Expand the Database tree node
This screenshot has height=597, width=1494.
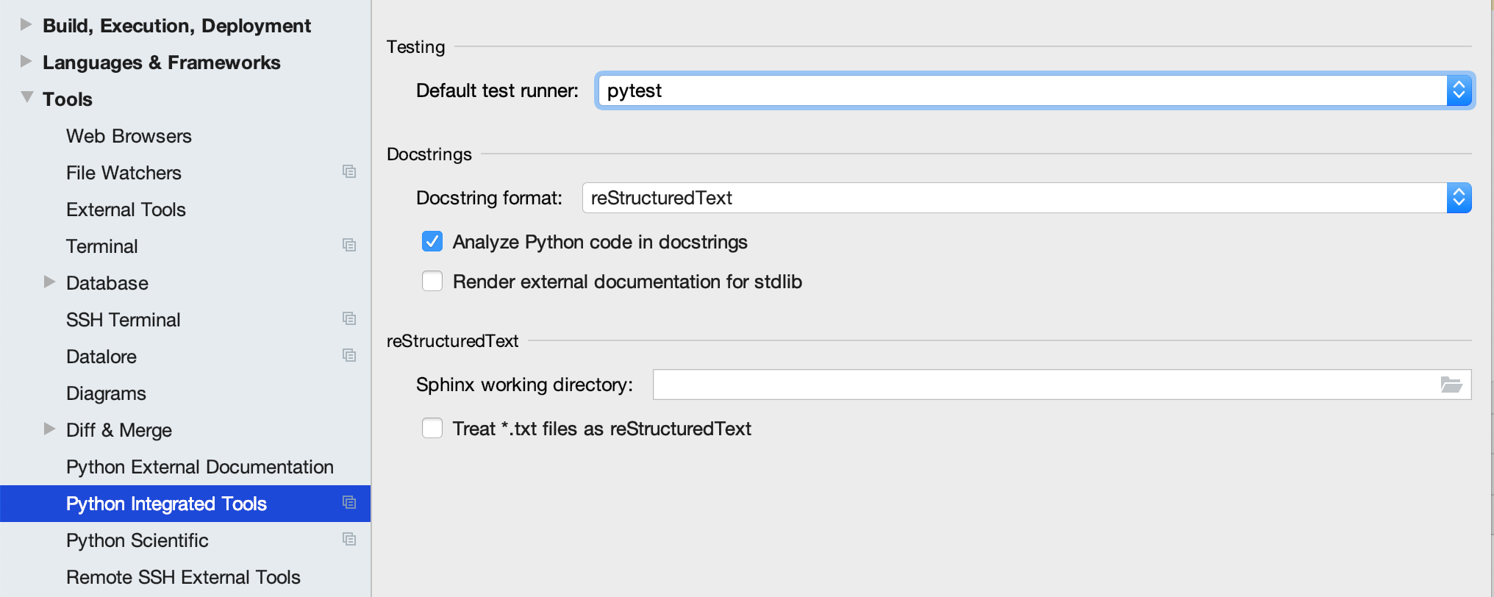pyautogui.click(x=49, y=282)
